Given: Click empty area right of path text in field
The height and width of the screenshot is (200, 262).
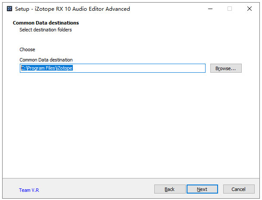Looking at the screenshot, I should [139, 68].
